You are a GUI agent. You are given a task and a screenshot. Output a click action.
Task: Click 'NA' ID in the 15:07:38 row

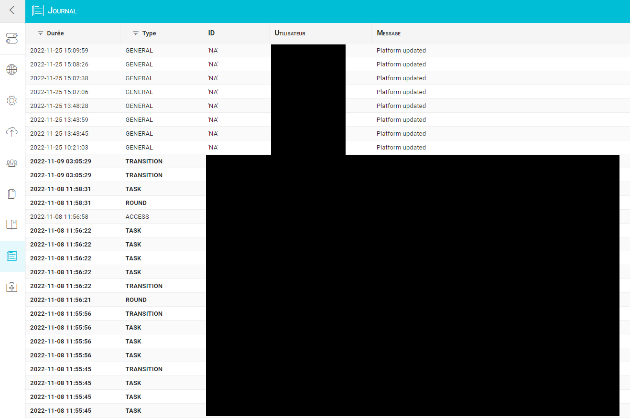(x=213, y=78)
